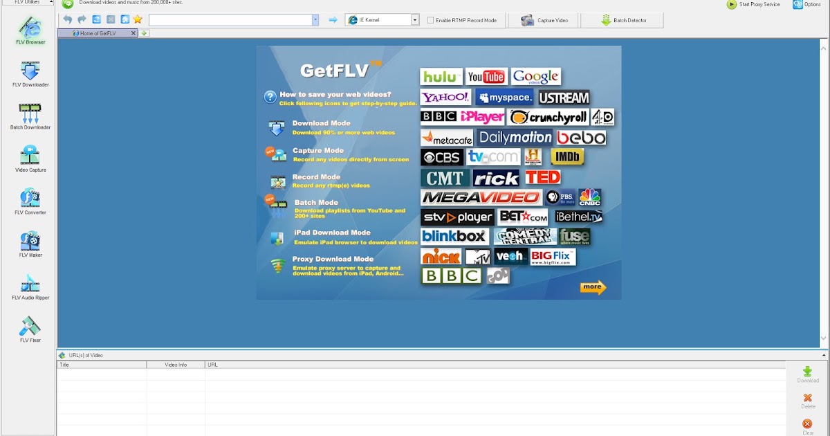Click the Title column header
830x436 pixels.
102,364
